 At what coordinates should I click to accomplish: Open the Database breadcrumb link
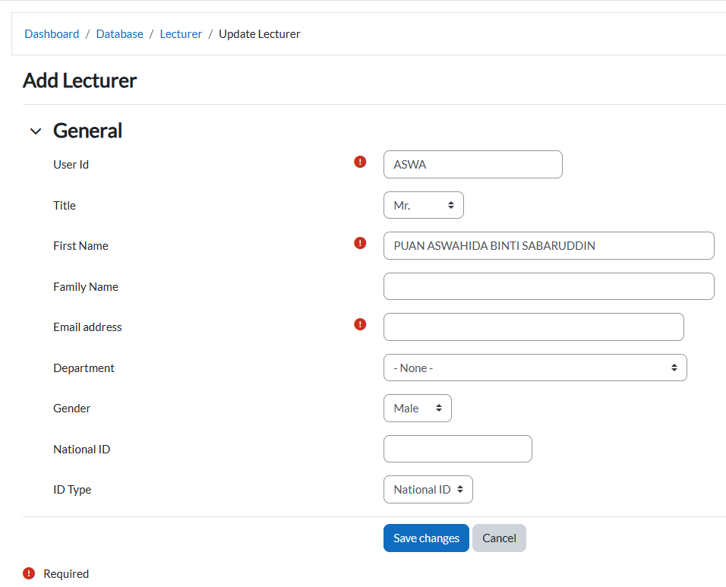pyautogui.click(x=119, y=34)
